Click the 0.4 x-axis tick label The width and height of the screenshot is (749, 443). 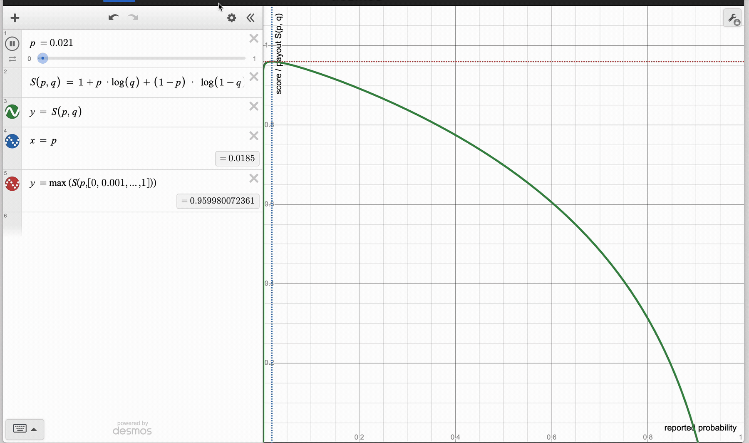tap(455, 437)
